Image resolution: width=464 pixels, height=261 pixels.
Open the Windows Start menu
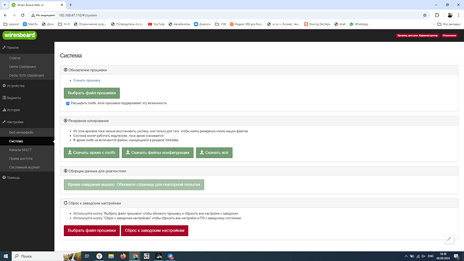pos(5,256)
